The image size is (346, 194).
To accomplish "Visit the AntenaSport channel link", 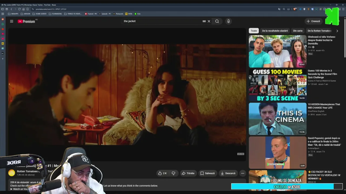I will click(x=314, y=148).
